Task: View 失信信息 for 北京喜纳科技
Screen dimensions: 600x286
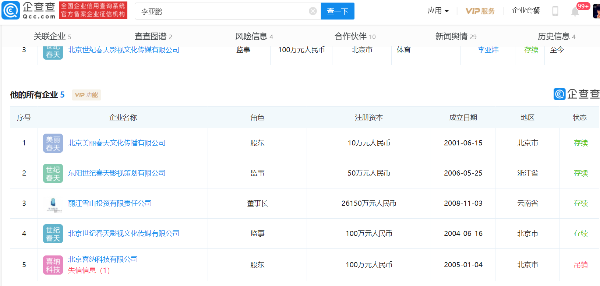Action: pos(89,271)
